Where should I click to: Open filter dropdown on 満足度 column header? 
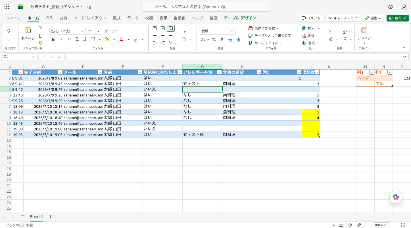pyautogui.click(x=317, y=72)
